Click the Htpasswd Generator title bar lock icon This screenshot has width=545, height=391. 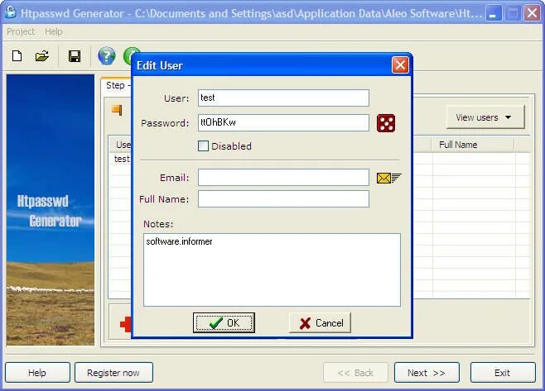point(11,12)
